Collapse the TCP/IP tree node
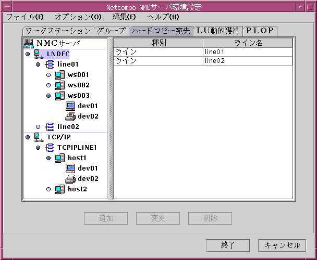The height and width of the screenshot is (260, 317). click(28, 137)
